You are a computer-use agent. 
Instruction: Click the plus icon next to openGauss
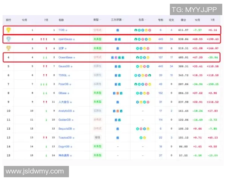pyautogui.click(x=74, y=39)
